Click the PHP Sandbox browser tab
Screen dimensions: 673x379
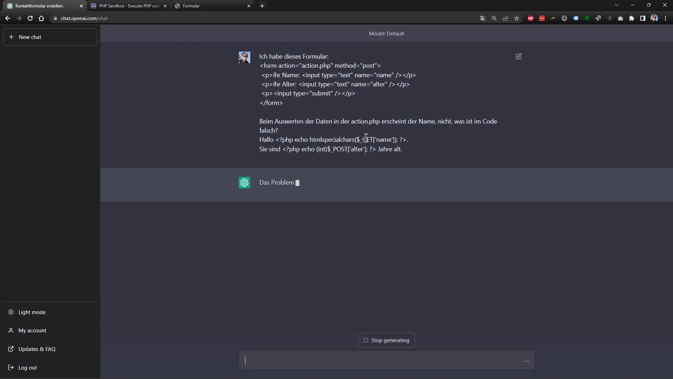[x=129, y=6]
